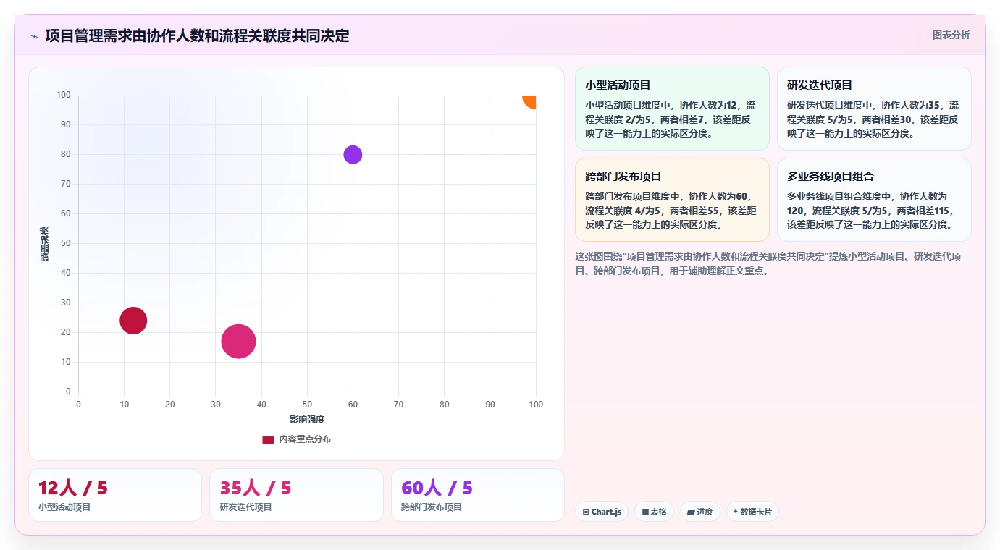Select the crimson bubble at x=12
The height and width of the screenshot is (550, 1000).
point(133,321)
